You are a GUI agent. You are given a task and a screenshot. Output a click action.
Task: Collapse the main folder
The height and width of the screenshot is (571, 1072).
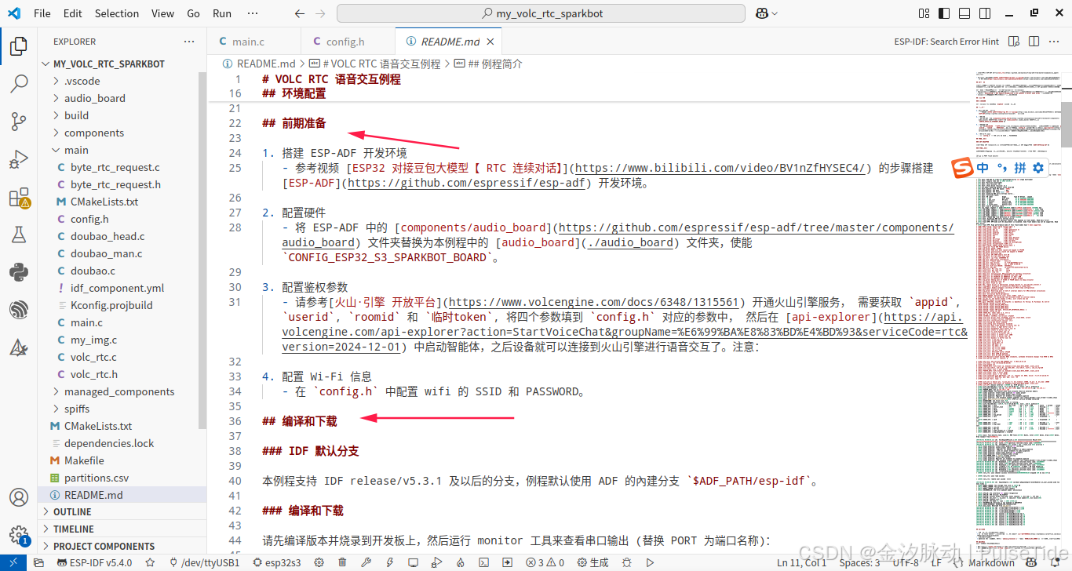(122, 150)
